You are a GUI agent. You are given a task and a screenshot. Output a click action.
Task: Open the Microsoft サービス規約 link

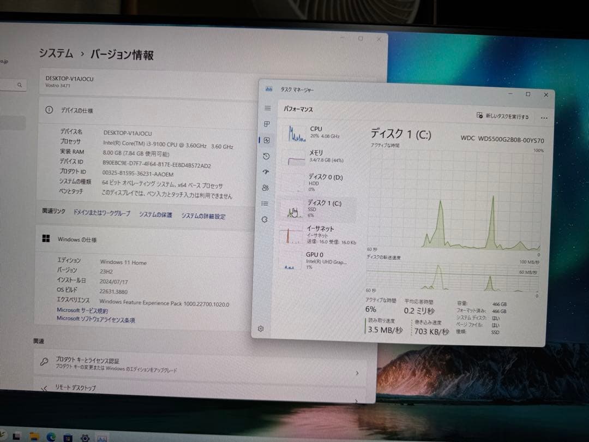pyautogui.click(x=81, y=310)
